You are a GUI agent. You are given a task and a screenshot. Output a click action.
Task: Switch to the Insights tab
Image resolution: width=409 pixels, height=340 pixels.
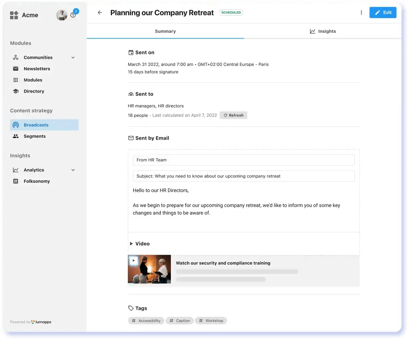pyautogui.click(x=323, y=31)
